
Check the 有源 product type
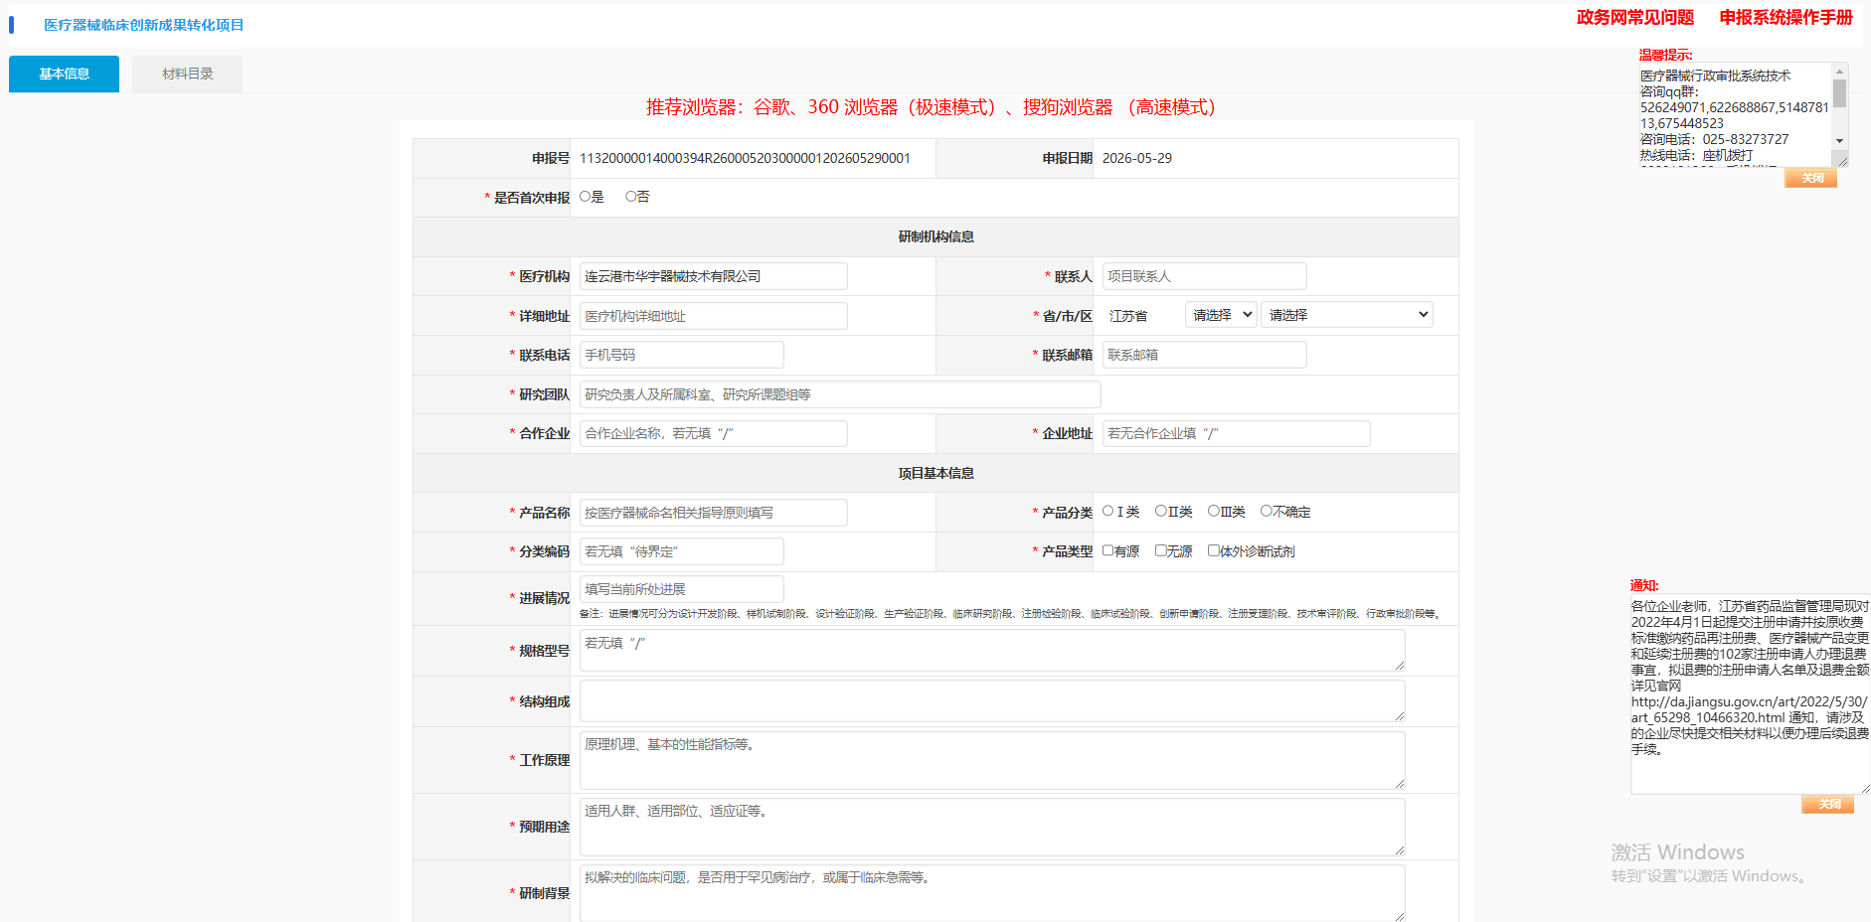pos(1108,550)
